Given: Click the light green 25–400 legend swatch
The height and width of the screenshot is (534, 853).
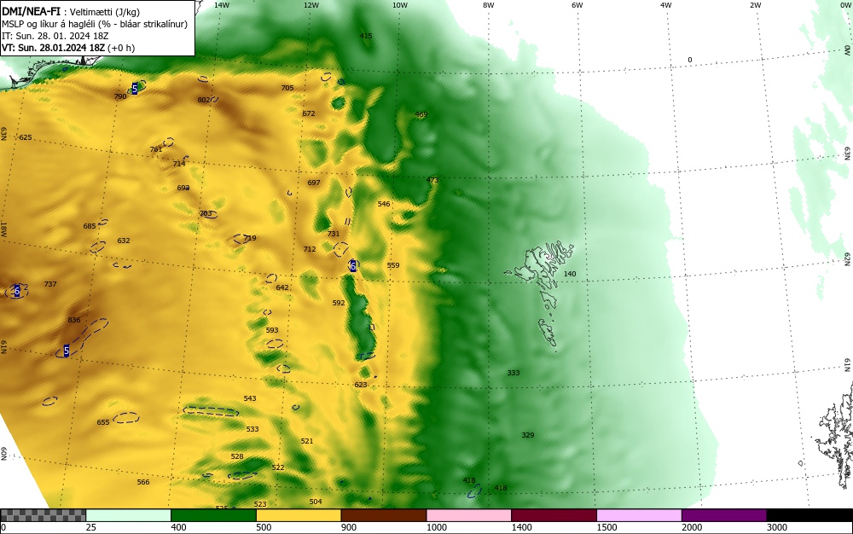Looking at the screenshot, I should click(x=129, y=515).
